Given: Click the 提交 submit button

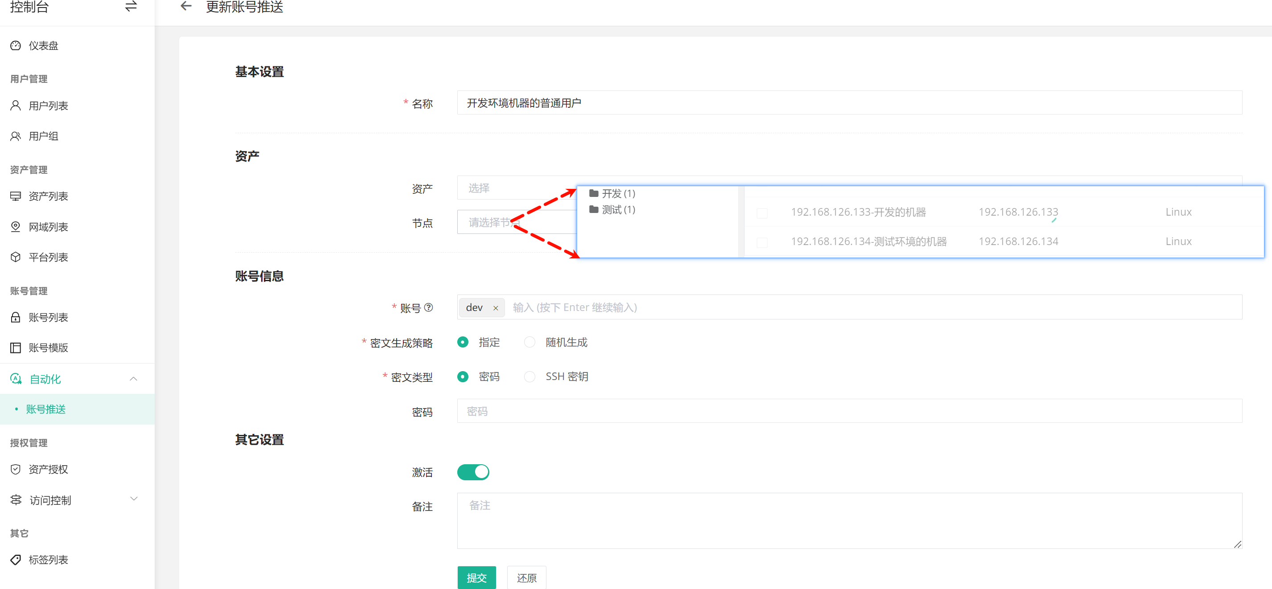Looking at the screenshot, I should point(476,577).
